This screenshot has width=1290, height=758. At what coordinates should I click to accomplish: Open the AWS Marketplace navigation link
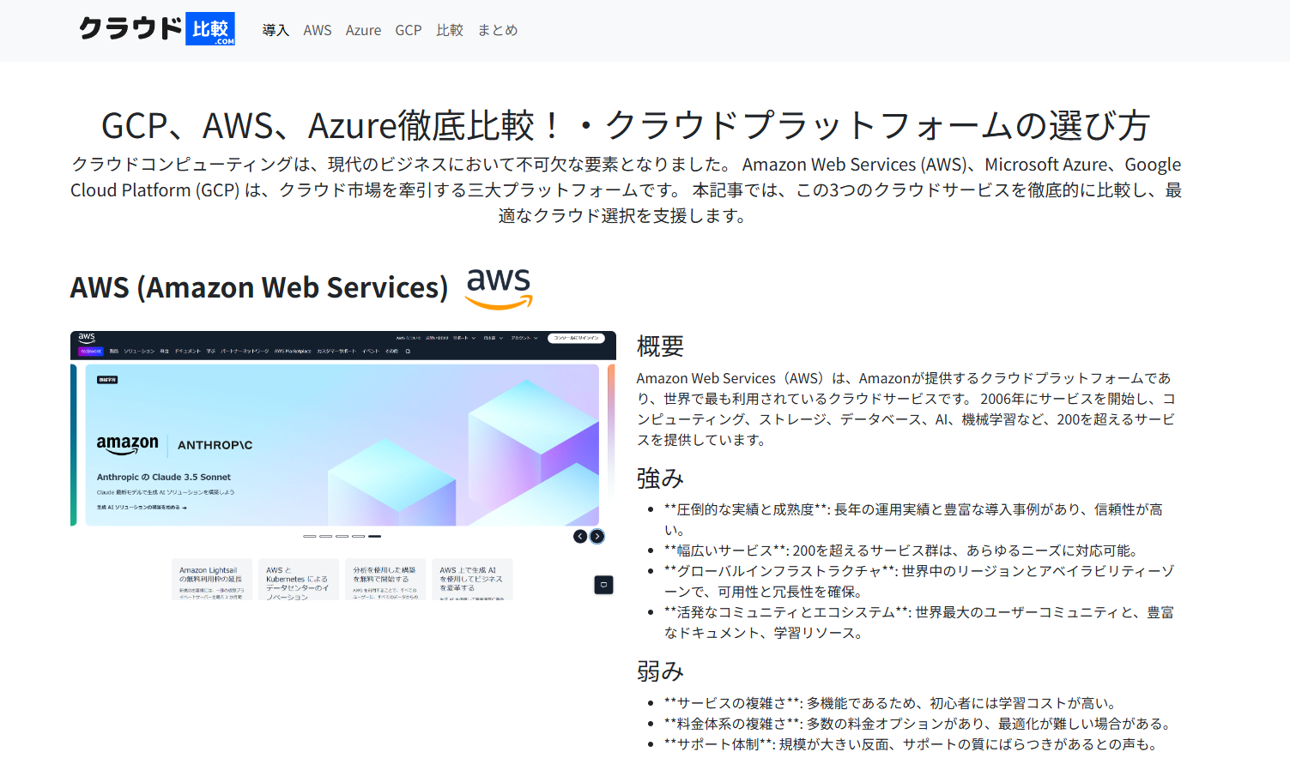coord(293,352)
